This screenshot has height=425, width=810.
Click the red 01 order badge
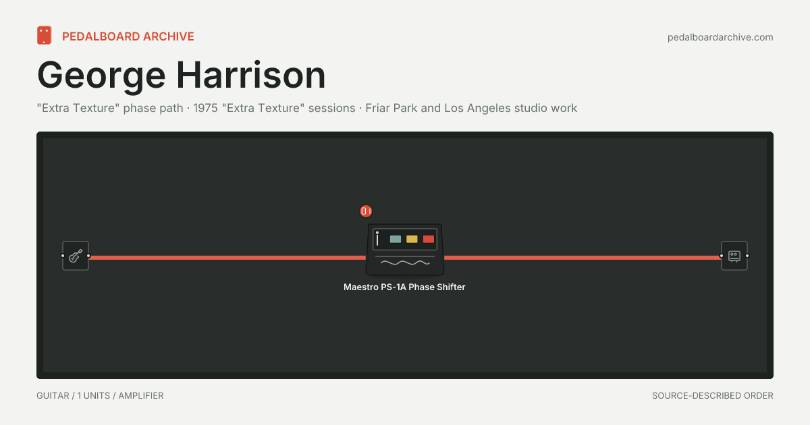[366, 211]
